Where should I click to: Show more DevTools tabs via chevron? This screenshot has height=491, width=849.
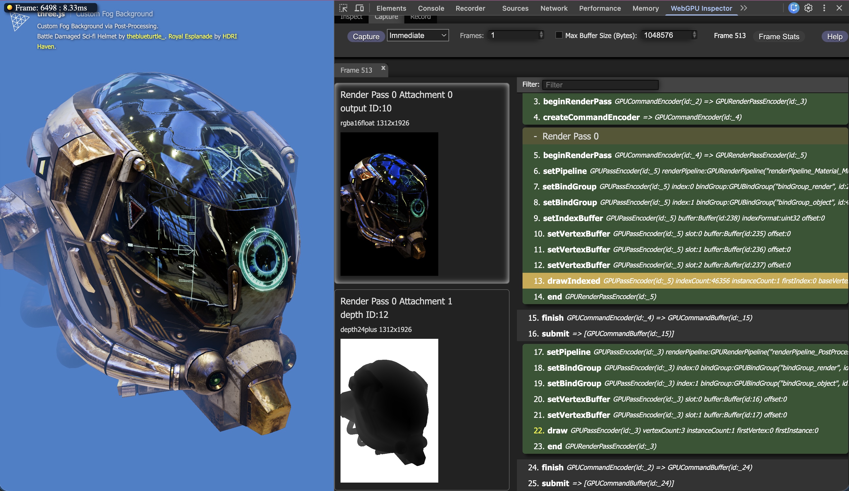[744, 8]
